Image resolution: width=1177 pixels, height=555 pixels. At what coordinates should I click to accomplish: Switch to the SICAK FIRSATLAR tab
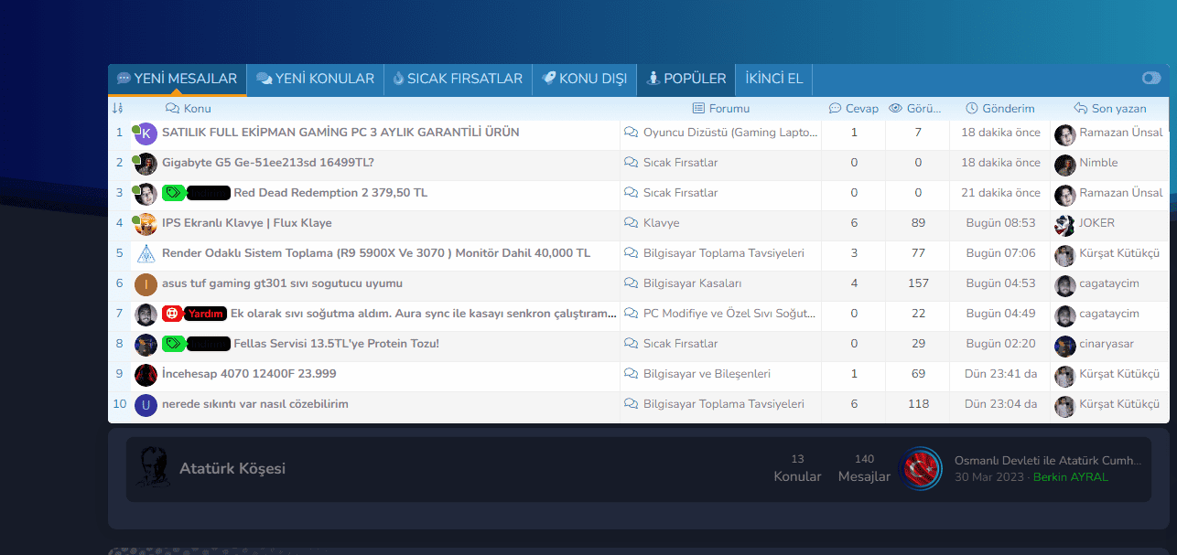coord(457,79)
